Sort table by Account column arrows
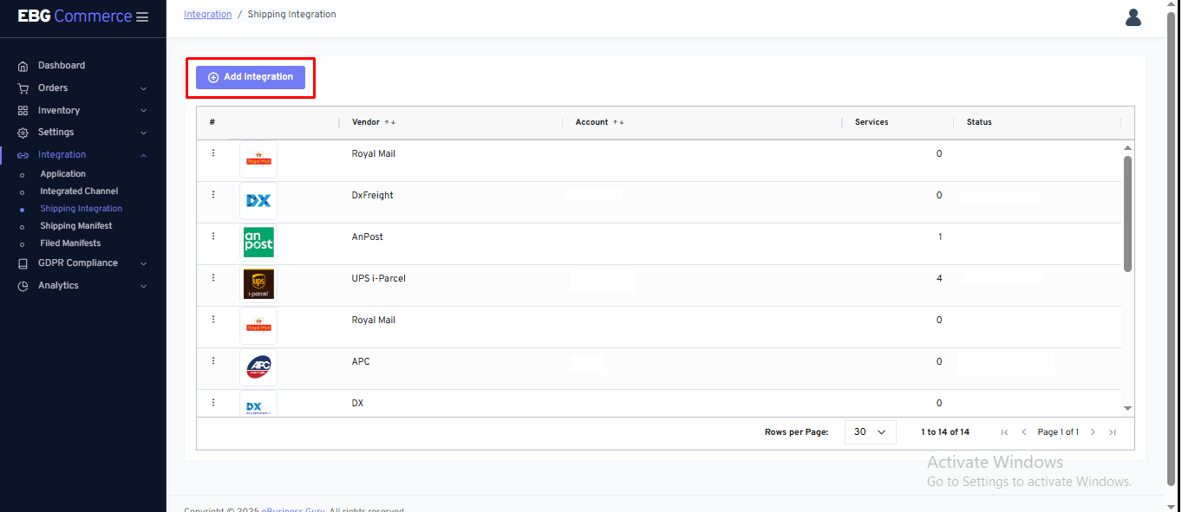 [x=618, y=122]
